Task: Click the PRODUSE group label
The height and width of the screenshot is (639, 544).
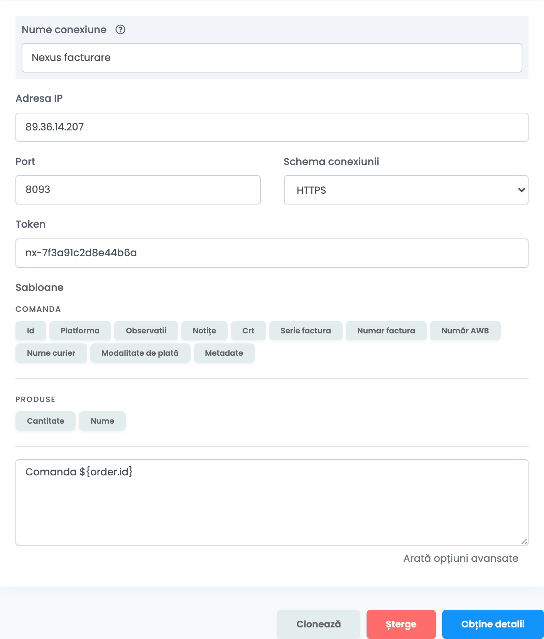Action: click(35, 399)
